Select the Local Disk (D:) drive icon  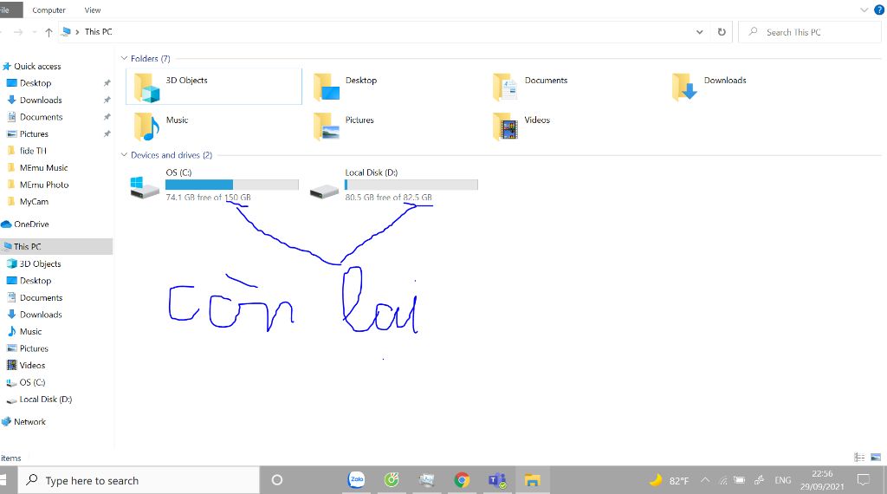[x=324, y=192]
